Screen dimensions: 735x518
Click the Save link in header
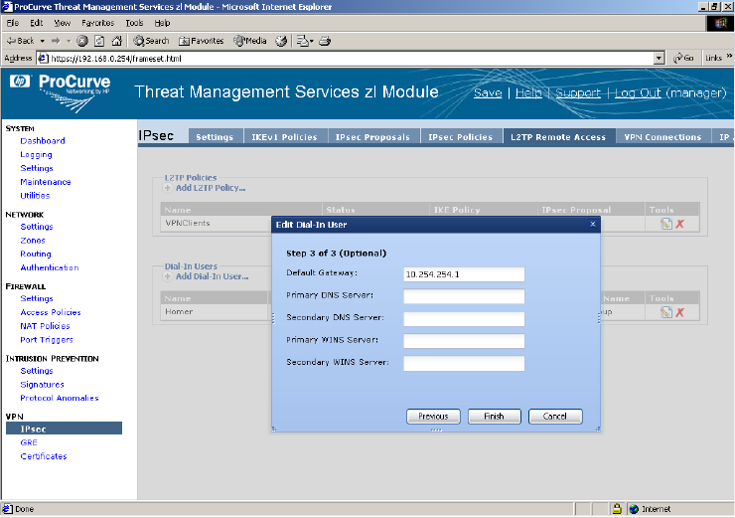488,92
